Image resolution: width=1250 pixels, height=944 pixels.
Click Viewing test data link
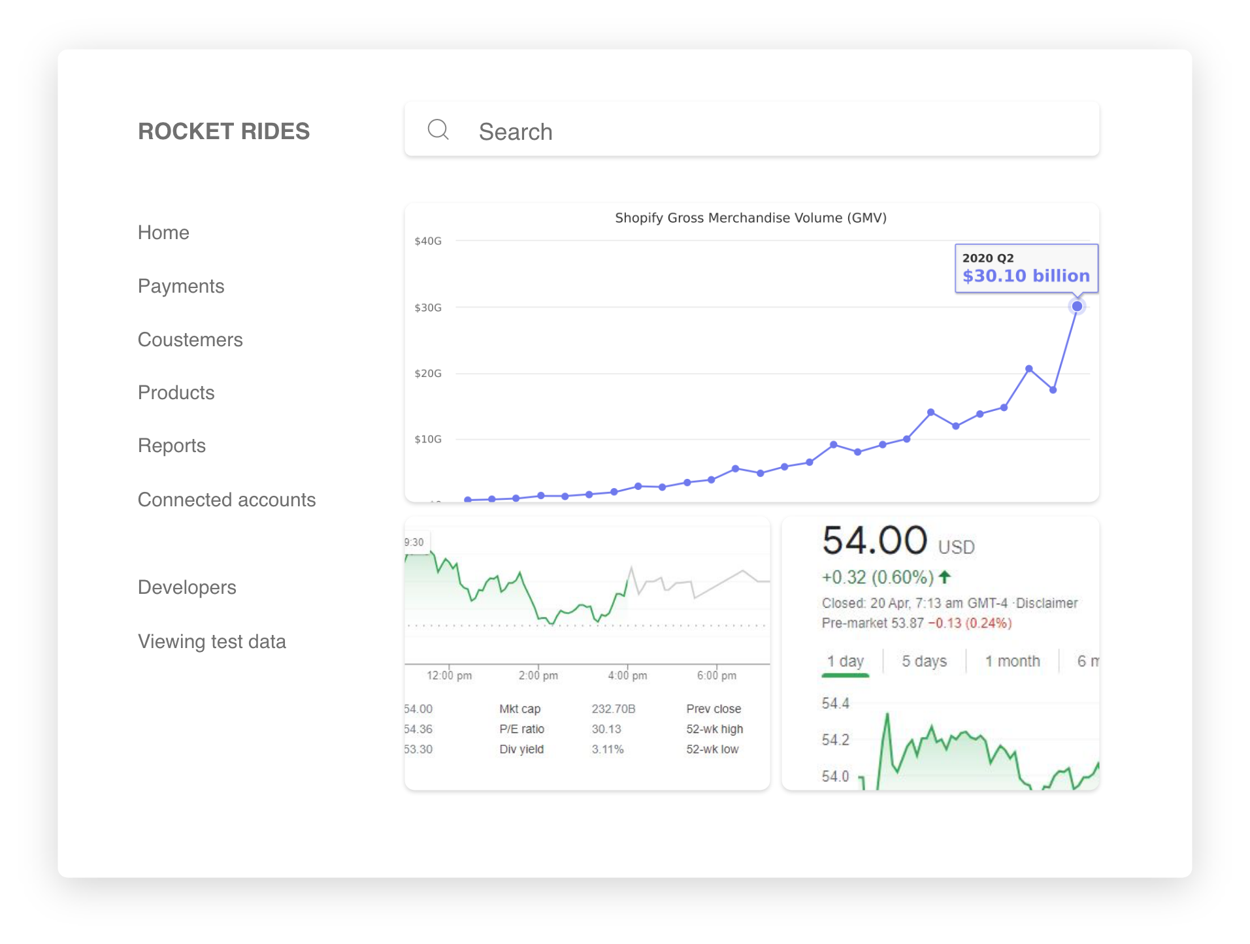(x=212, y=642)
